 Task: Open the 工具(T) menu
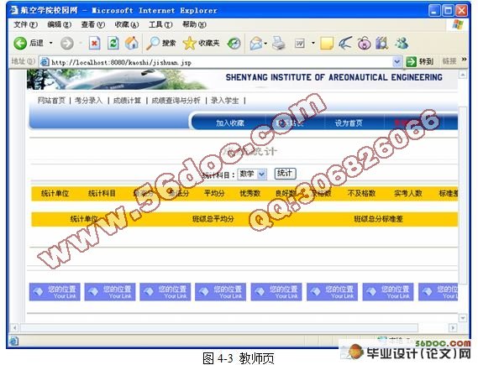pos(160,24)
